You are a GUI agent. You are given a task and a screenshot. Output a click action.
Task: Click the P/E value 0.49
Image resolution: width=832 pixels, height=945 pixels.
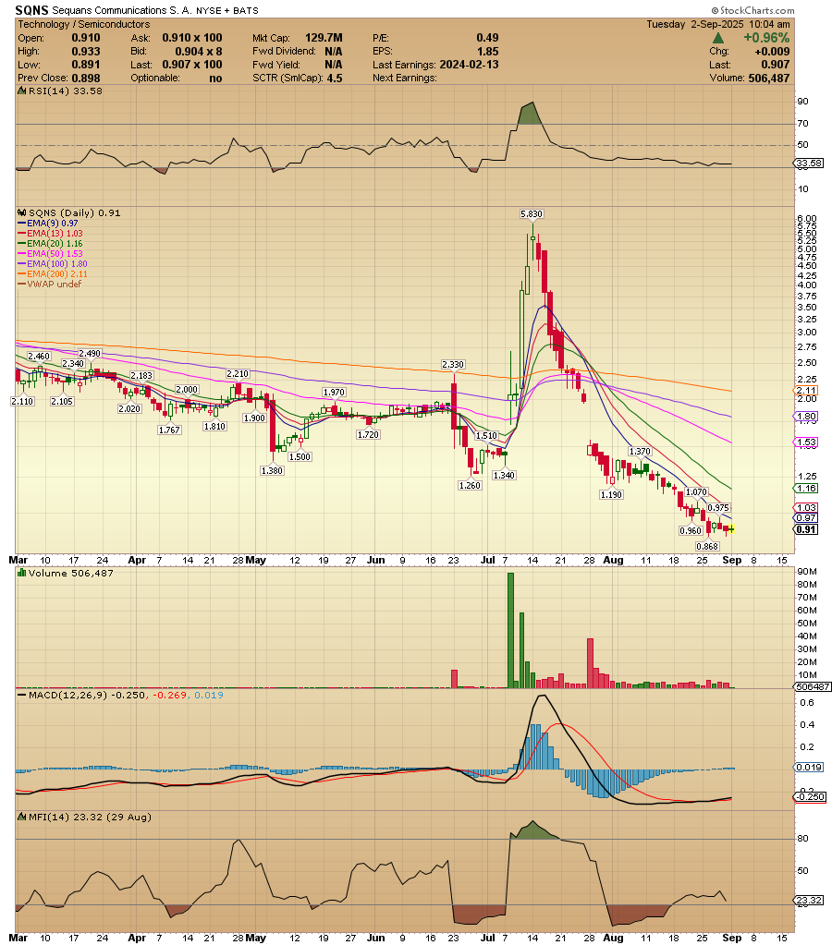[487, 37]
